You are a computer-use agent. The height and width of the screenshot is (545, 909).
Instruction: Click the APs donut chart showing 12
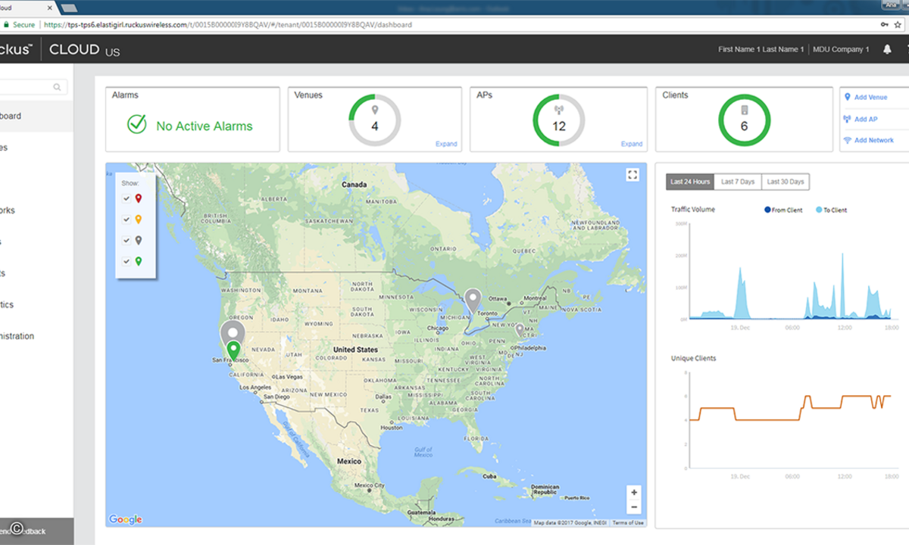[x=559, y=120]
